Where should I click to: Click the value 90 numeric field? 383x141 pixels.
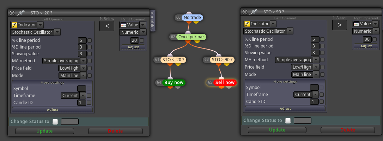click(367, 39)
